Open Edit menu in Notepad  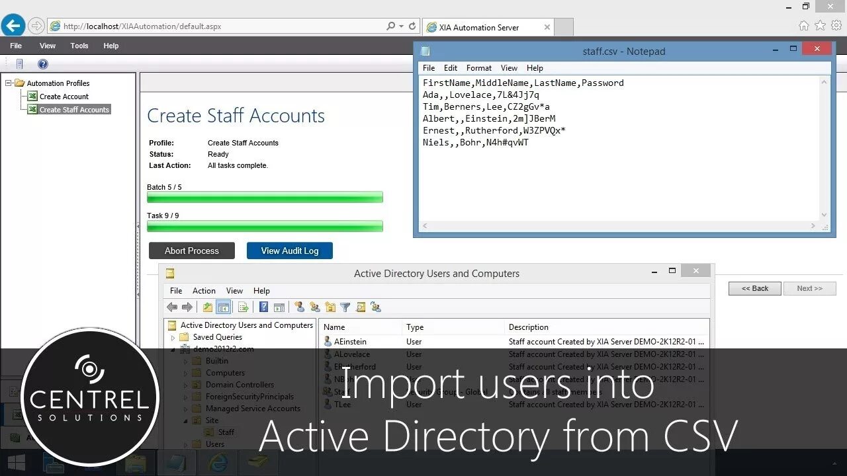click(x=451, y=68)
